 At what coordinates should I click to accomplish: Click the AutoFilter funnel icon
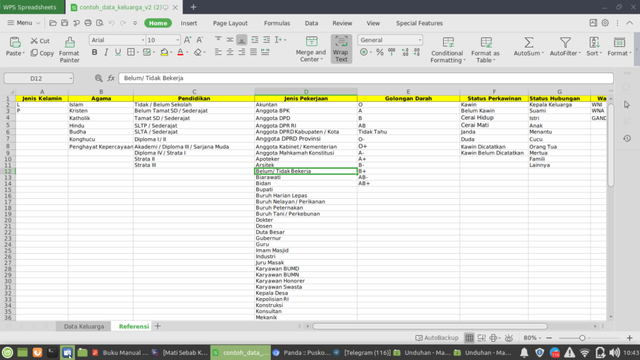coord(565,42)
